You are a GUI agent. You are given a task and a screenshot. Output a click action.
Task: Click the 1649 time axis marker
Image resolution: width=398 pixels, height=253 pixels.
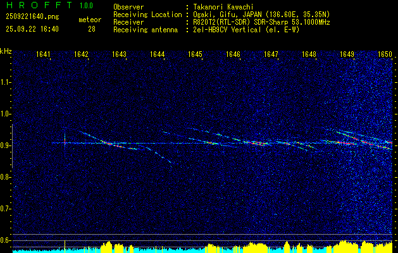[x=347, y=54]
